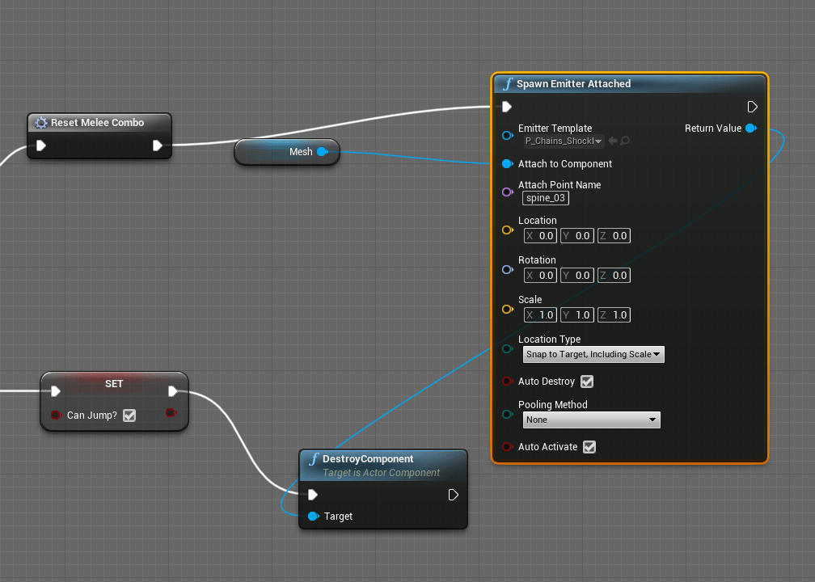Click the Emitter Template browse magnifier icon
This screenshot has height=582, width=815.
click(625, 141)
